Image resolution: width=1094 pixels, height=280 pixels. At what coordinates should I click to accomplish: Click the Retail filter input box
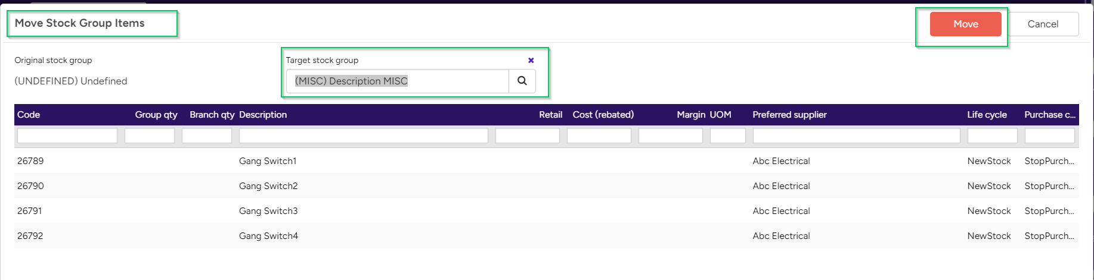(528, 136)
